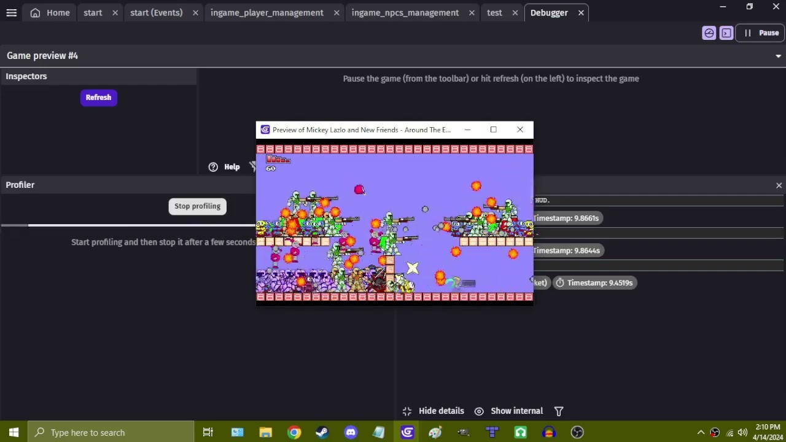786x442 pixels.
Task: Click inside the game preview window
Action: click(395, 222)
